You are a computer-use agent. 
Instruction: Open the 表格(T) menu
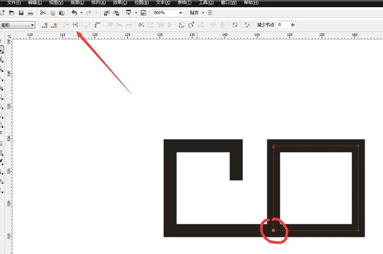click(x=184, y=2)
